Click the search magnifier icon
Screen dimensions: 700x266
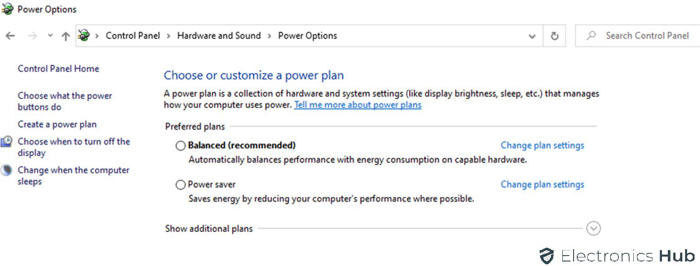[x=592, y=35]
